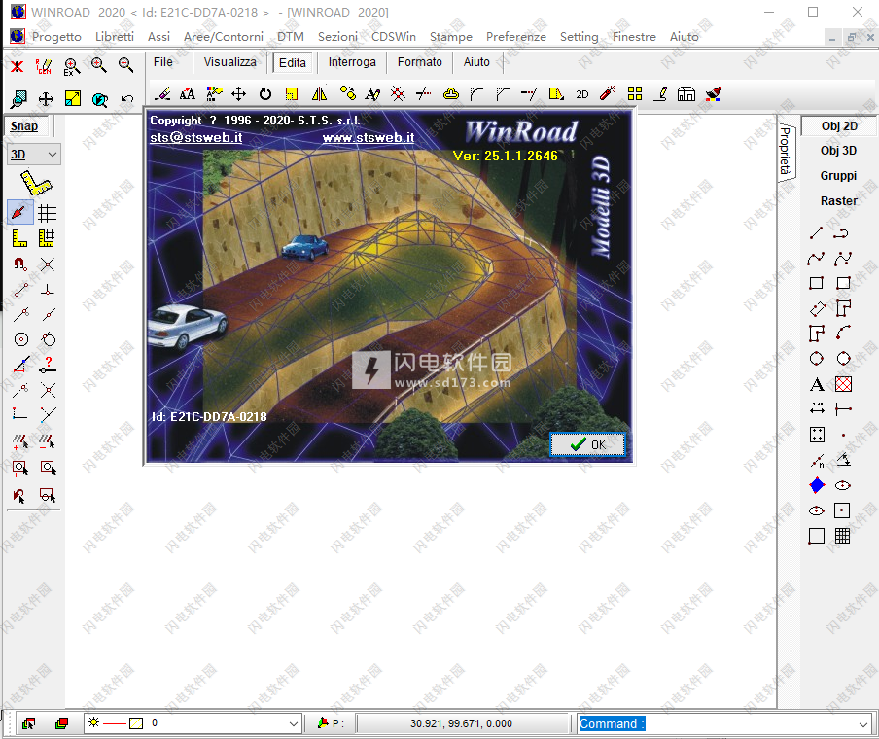The height and width of the screenshot is (739, 879).
Task: Click the zoom out magnifier
Action: pos(125,65)
